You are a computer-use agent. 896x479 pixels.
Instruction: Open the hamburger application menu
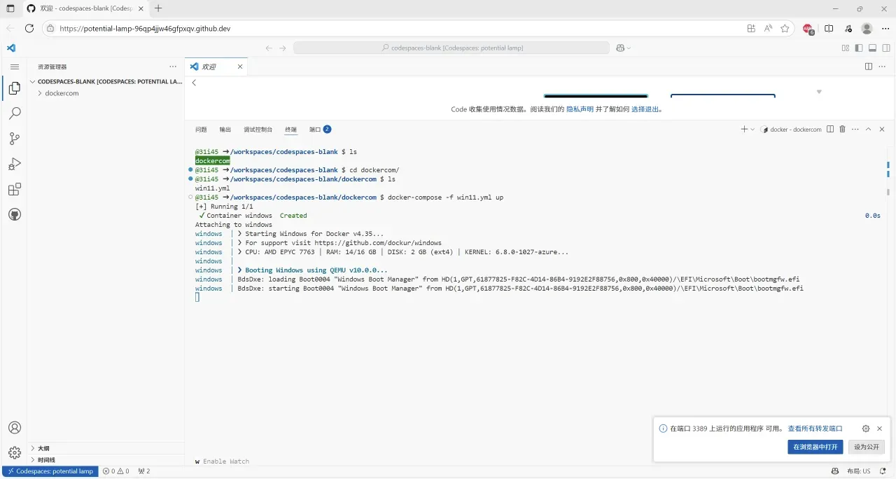15,67
